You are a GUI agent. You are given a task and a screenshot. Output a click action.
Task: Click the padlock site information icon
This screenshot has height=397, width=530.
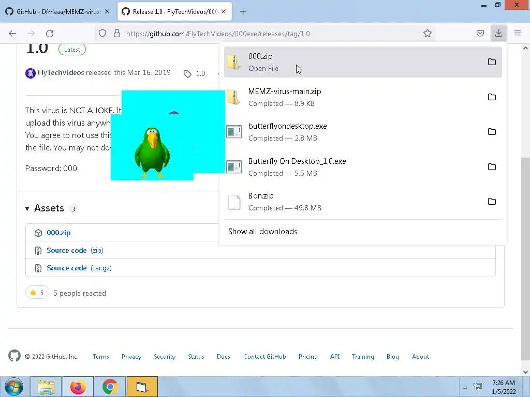point(117,33)
